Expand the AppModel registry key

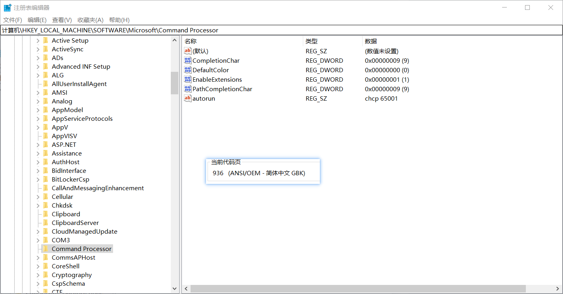[x=38, y=110]
